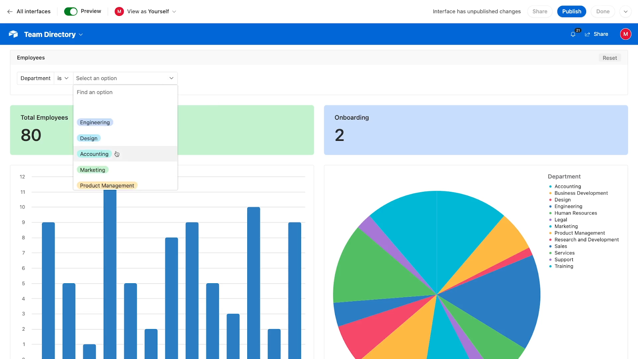Image resolution: width=638 pixels, height=359 pixels.
Task: Go back to All interfaces
Action: (x=29, y=12)
